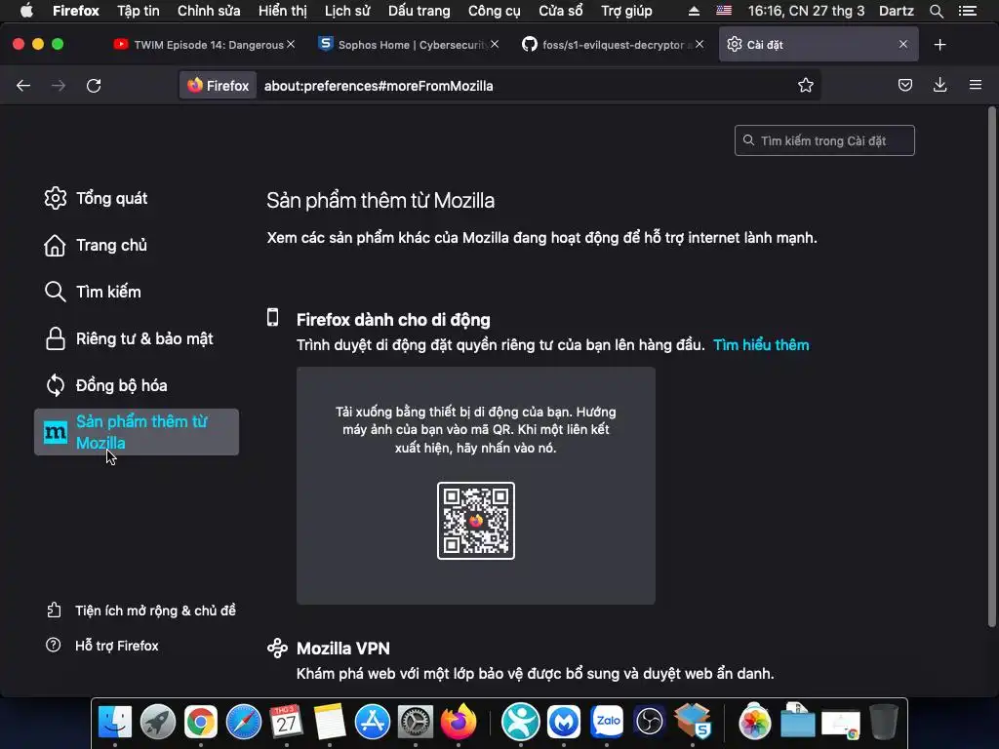999x749 pixels.
Task: Open Tiện ích mở rộng & chủ đề
Action: pos(140,611)
